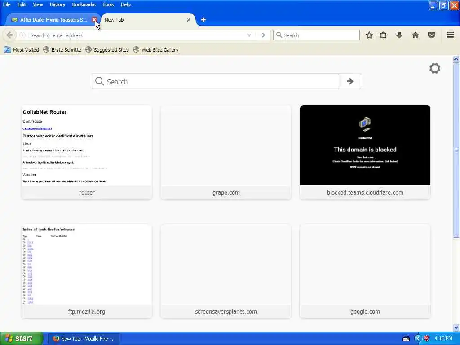Image resolution: width=460 pixels, height=345 pixels.
Task: Open the Bookmarks menu
Action: [x=84, y=4]
